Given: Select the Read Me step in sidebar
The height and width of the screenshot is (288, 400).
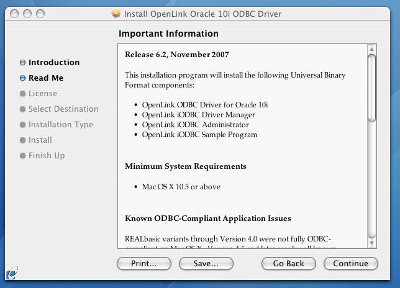Looking at the screenshot, I should (46, 78).
